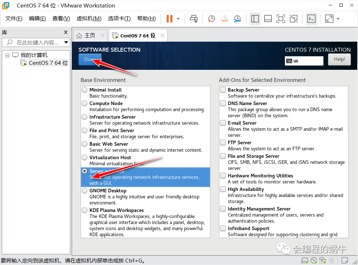Check Identity Management Server add-on
358x265 pixels.
(223, 209)
